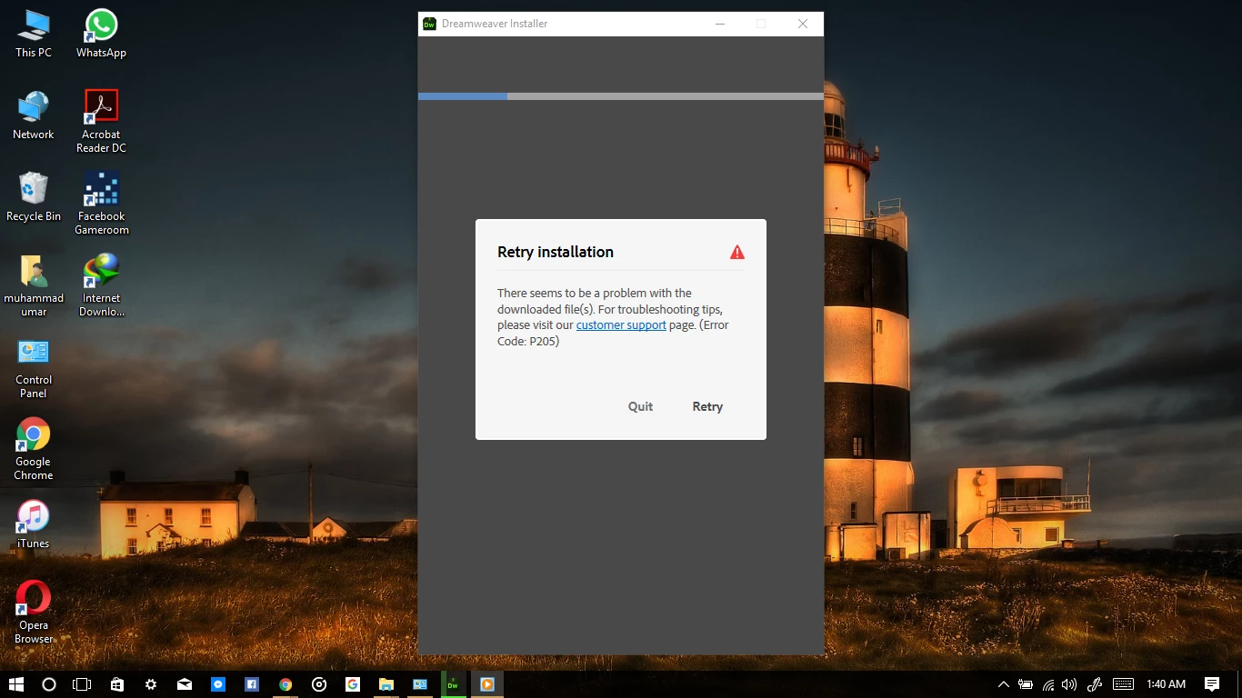This screenshot has width=1242, height=698.
Task: Open the volume control tray icon
Action: click(1070, 684)
